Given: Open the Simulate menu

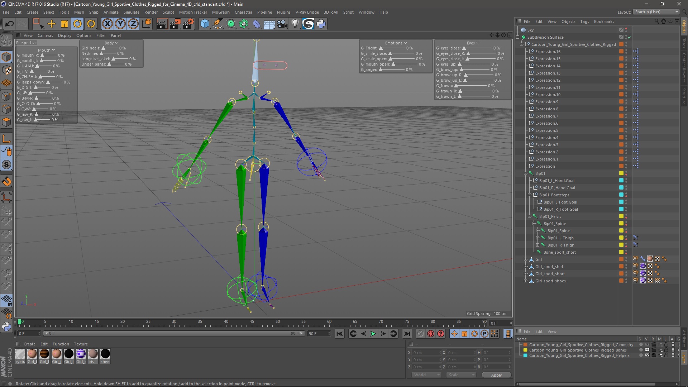Looking at the screenshot, I should (x=132, y=12).
